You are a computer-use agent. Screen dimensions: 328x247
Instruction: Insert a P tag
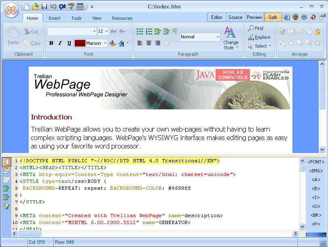pos(316,224)
